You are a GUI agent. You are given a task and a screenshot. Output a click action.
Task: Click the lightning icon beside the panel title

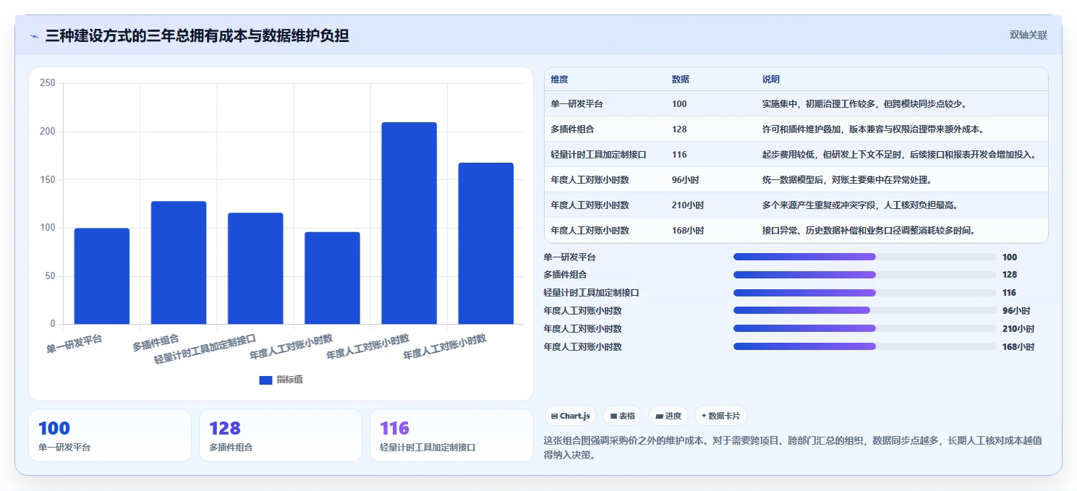pos(34,36)
